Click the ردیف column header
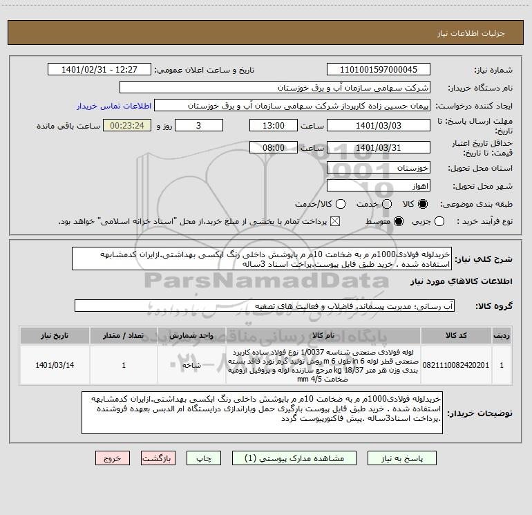This screenshot has width=532, height=515. 502,335
